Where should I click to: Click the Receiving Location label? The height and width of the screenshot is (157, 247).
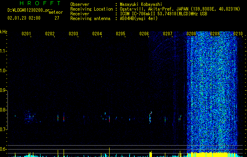(x=91, y=9)
